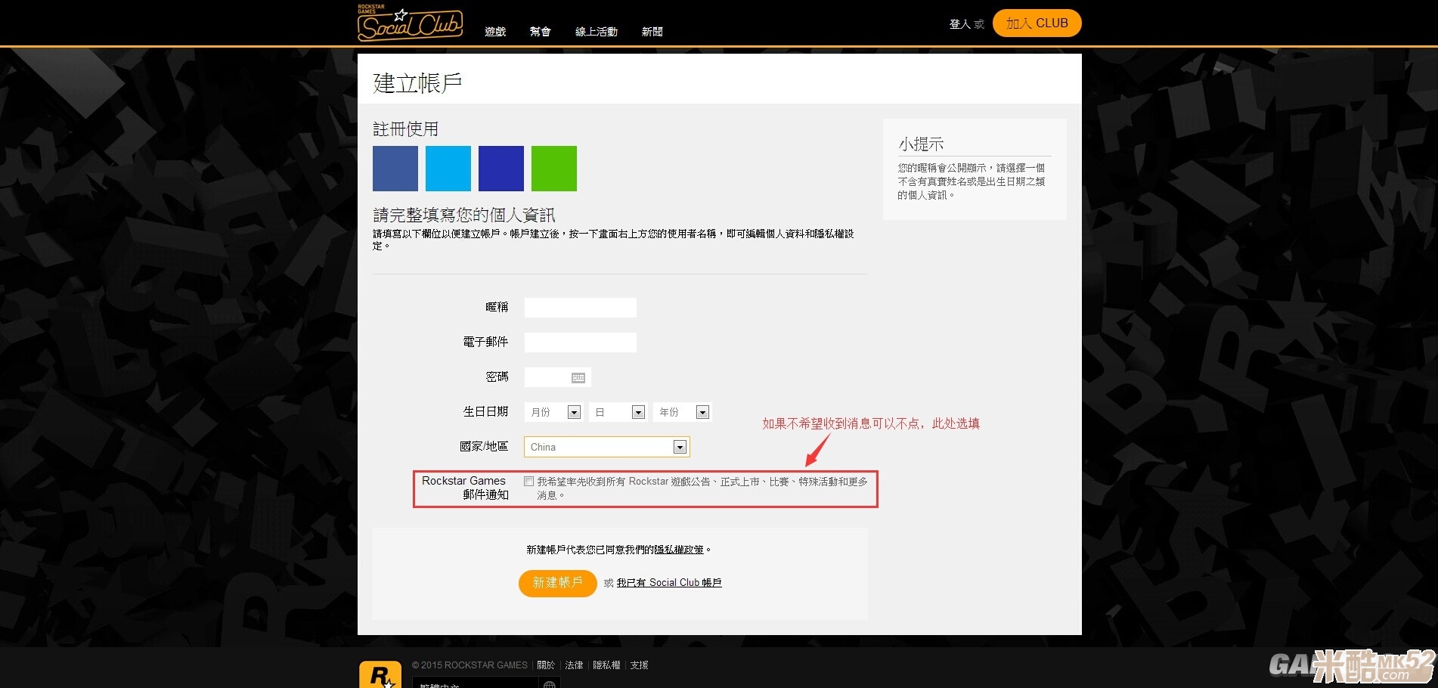Click the 請完整填寫您的個人資訊 heading
This screenshot has width=1438, height=688.
[464, 215]
